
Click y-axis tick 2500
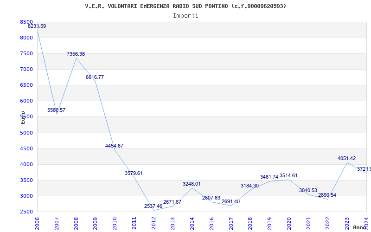pyautogui.click(x=26, y=212)
